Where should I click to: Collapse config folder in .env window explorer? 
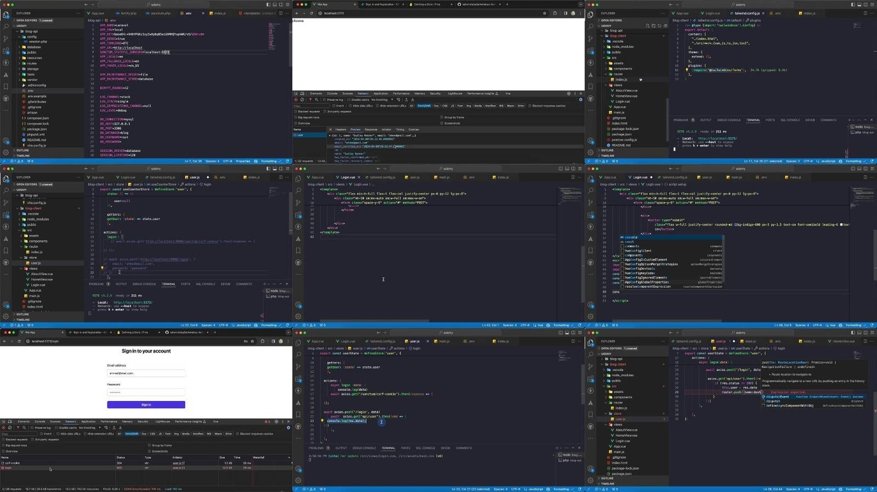click(x=19, y=37)
